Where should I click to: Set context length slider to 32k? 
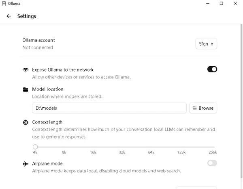coord(122,147)
